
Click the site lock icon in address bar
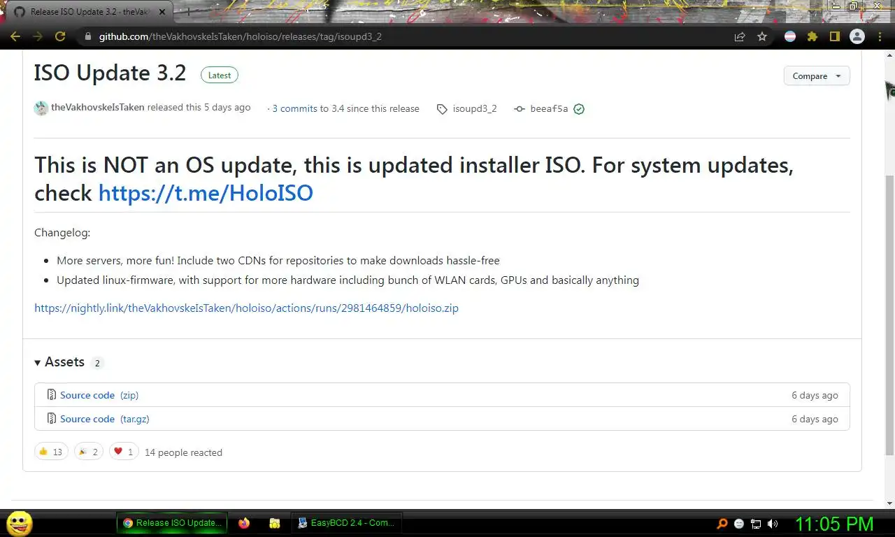(x=87, y=36)
